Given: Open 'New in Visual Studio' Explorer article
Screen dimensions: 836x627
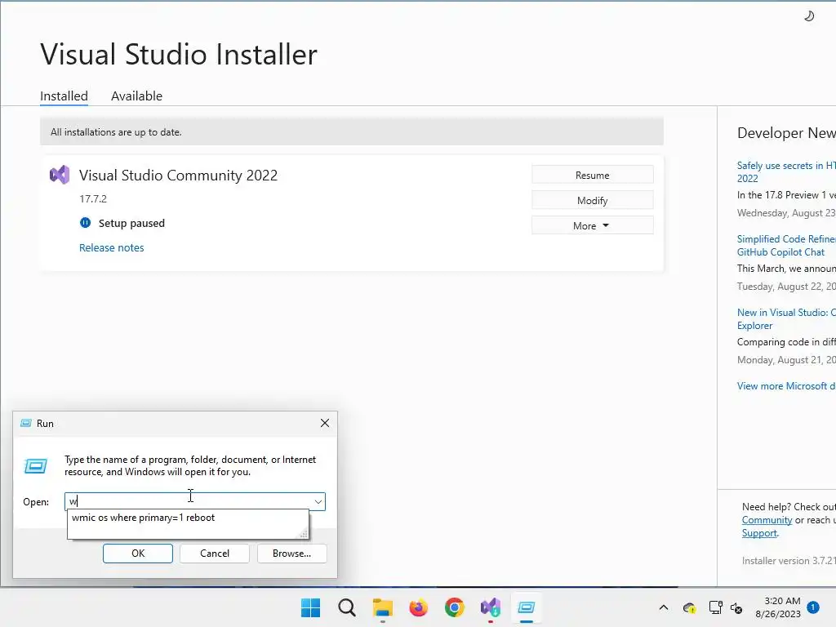Looking at the screenshot, I should [786, 319].
